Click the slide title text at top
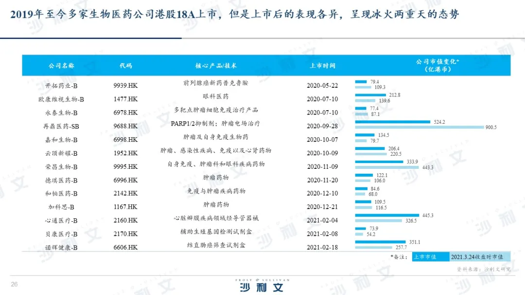This screenshot has height=295, width=525. click(x=234, y=15)
